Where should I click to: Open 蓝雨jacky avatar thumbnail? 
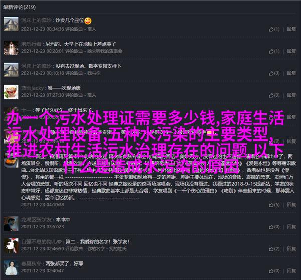11,92
